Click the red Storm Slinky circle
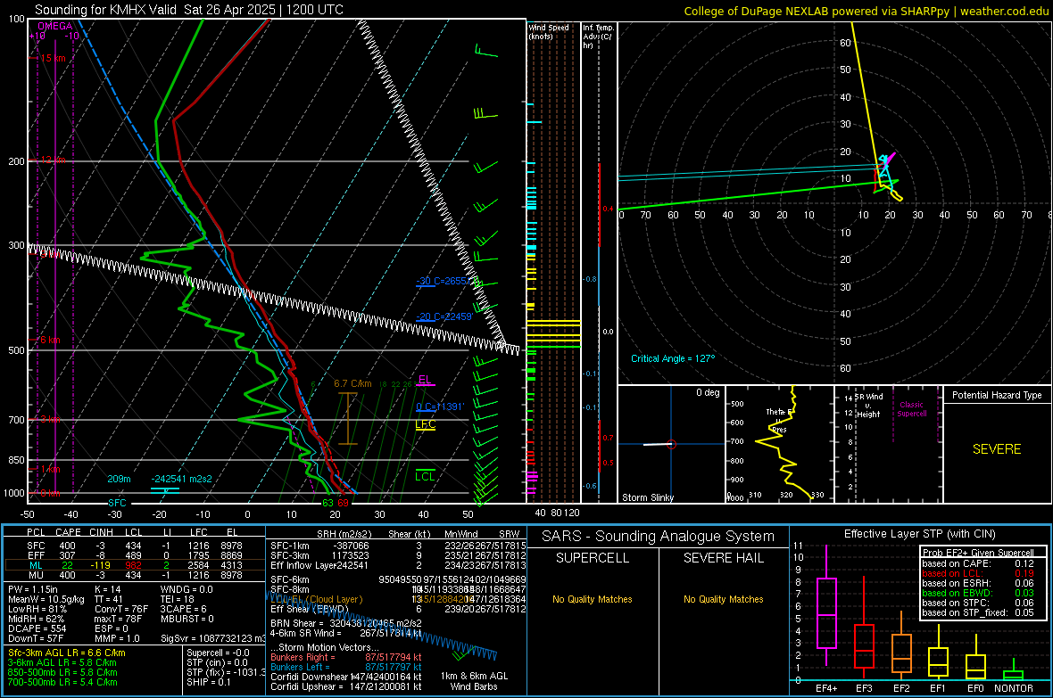The height and width of the screenshot is (698, 1053). tap(672, 444)
